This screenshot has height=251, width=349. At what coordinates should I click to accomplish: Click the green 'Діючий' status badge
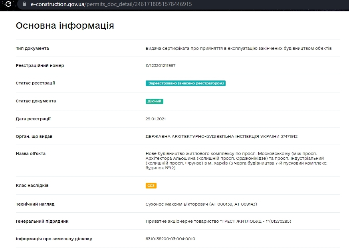pyautogui.click(x=155, y=101)
